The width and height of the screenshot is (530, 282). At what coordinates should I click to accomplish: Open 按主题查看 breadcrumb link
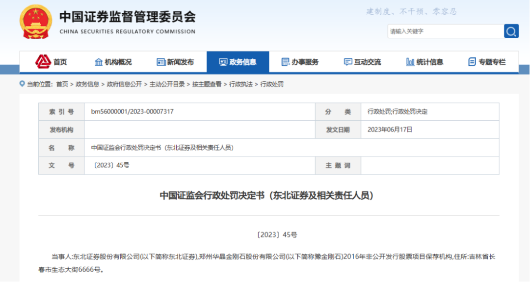(x=207, y=84)
